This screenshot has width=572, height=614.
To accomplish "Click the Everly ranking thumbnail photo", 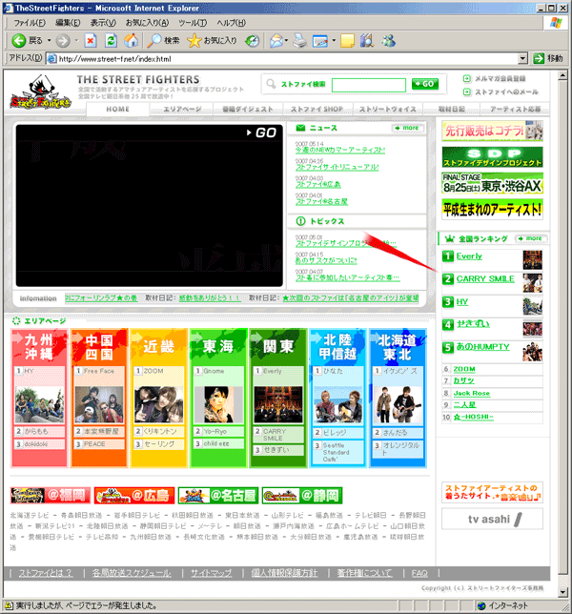I will (533, 260).
